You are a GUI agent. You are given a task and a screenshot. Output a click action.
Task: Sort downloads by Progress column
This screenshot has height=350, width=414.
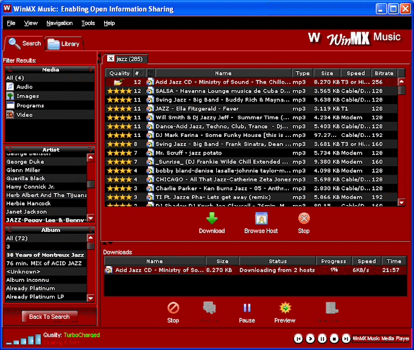334,261
